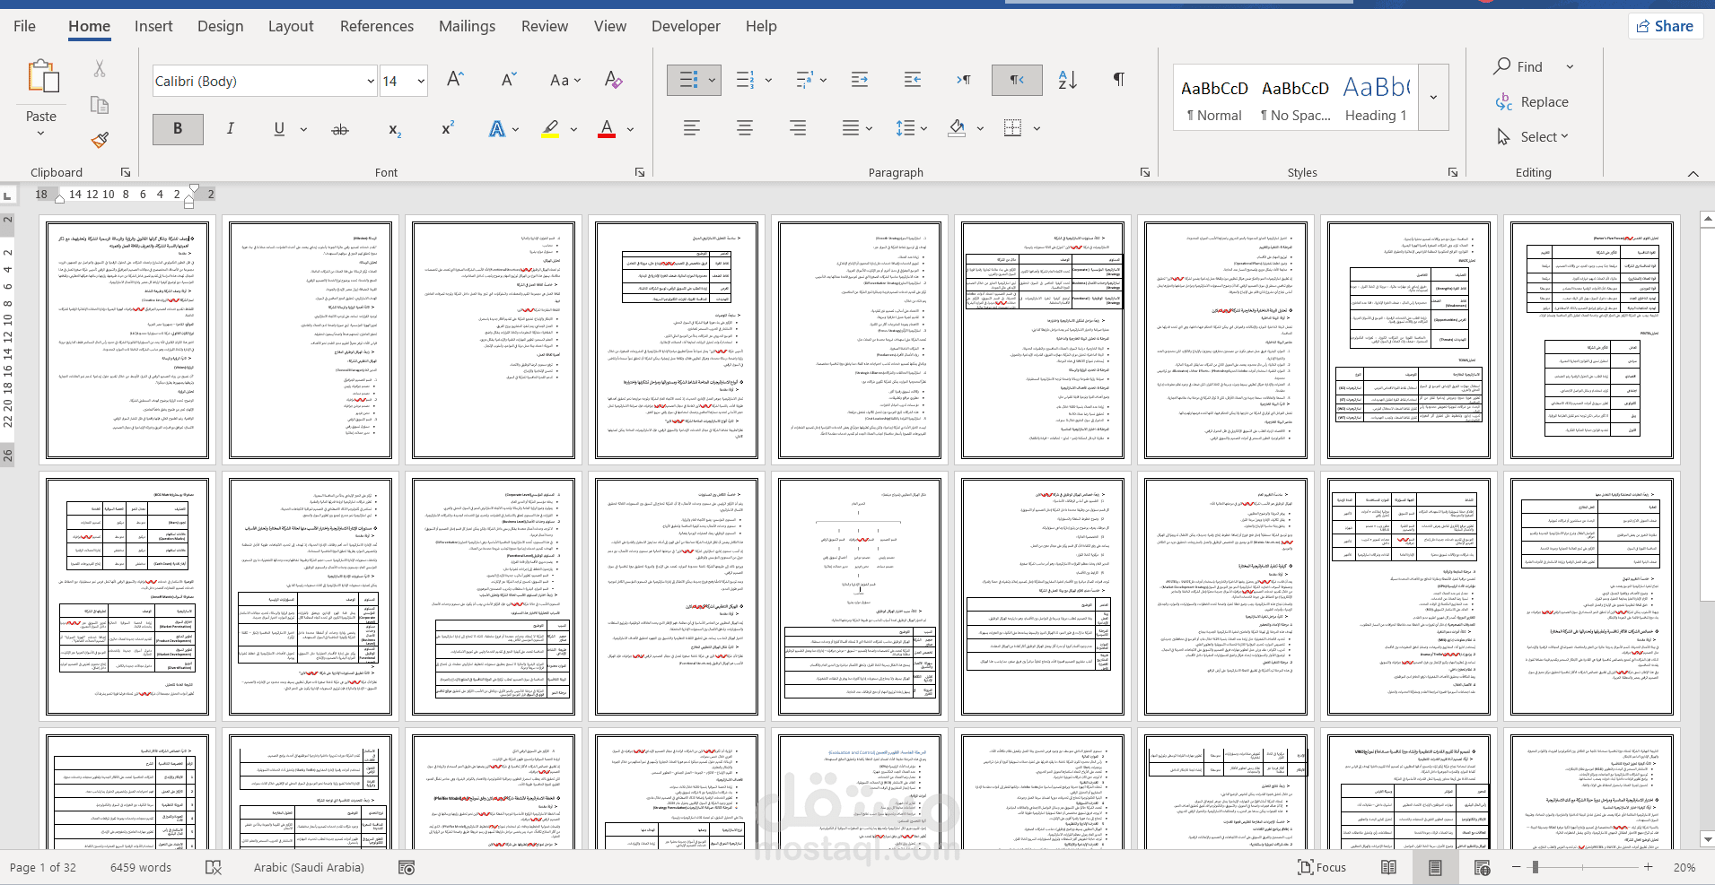Viewport: 1715px width, 885px height.
Task: Toggle Bold formatting off
Action: (x=178, y=129)
